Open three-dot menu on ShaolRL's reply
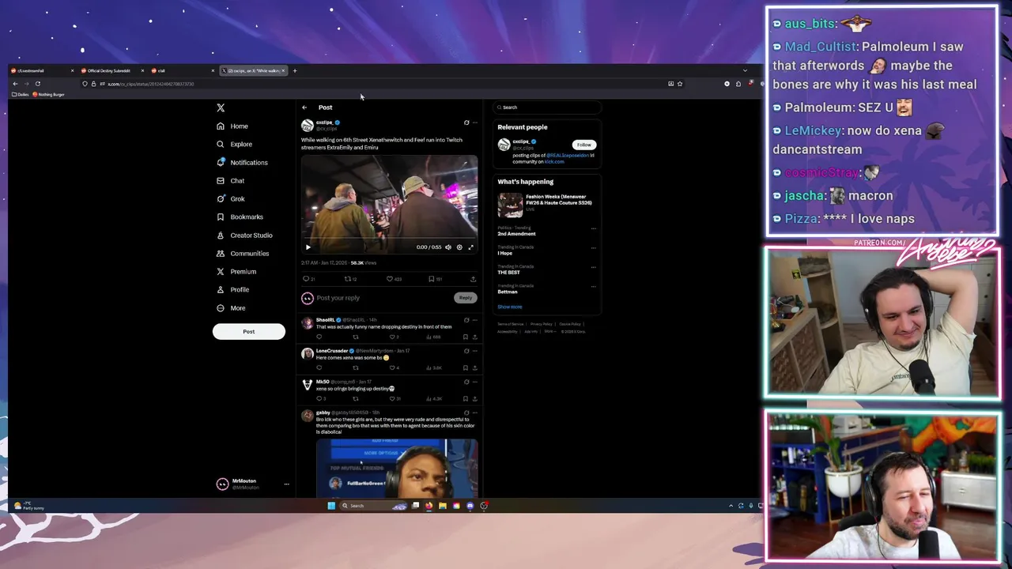Screen dimensions: 1012x569 click(x=474, y=320)
